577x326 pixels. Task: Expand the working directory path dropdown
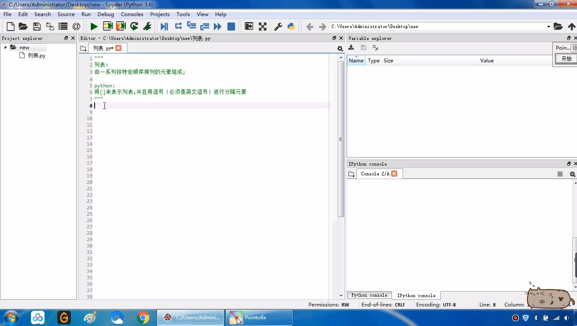coord(549,27)
